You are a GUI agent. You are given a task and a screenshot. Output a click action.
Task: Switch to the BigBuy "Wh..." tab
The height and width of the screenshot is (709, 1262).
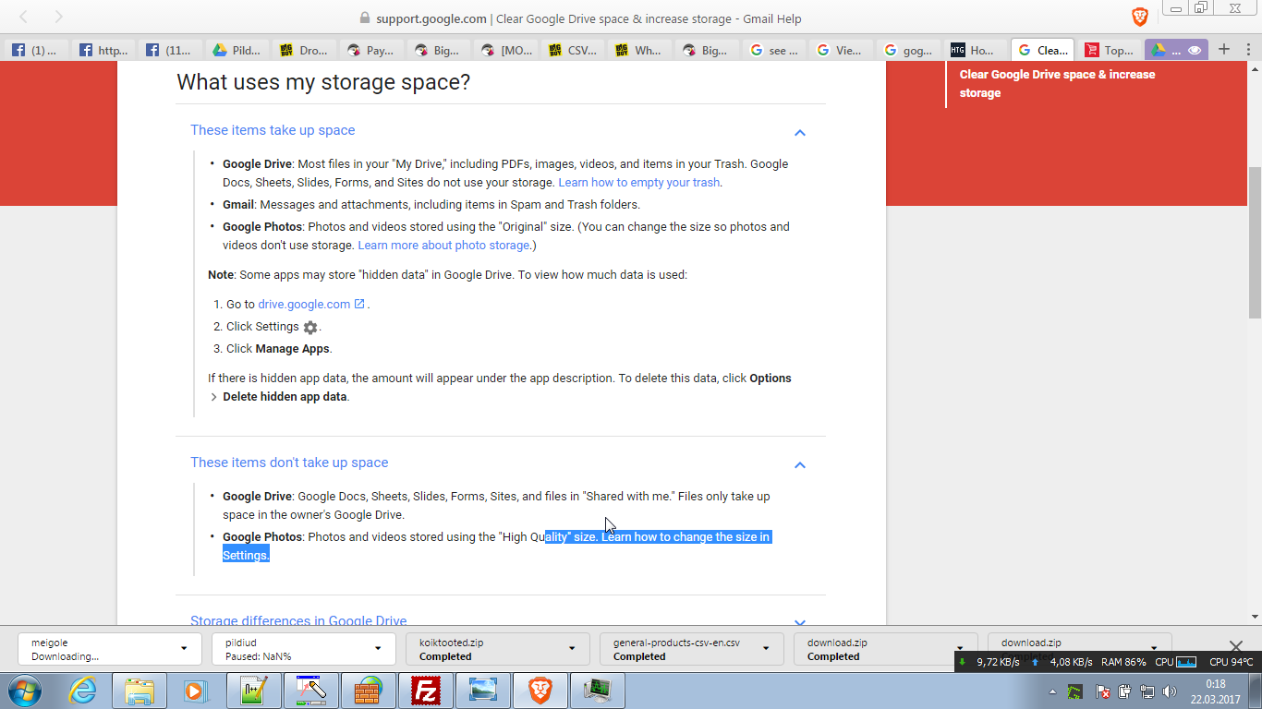639,50
